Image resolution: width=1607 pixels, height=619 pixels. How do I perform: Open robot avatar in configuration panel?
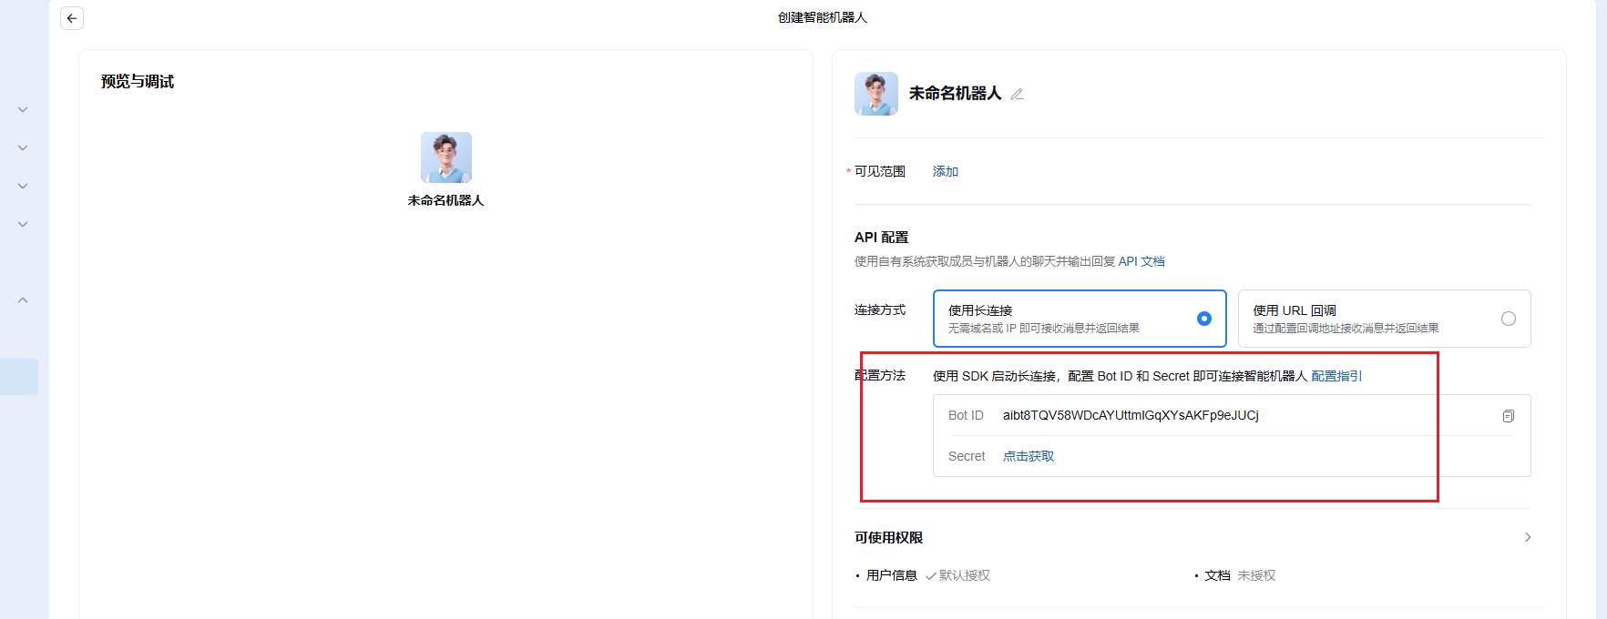(876, 94)
